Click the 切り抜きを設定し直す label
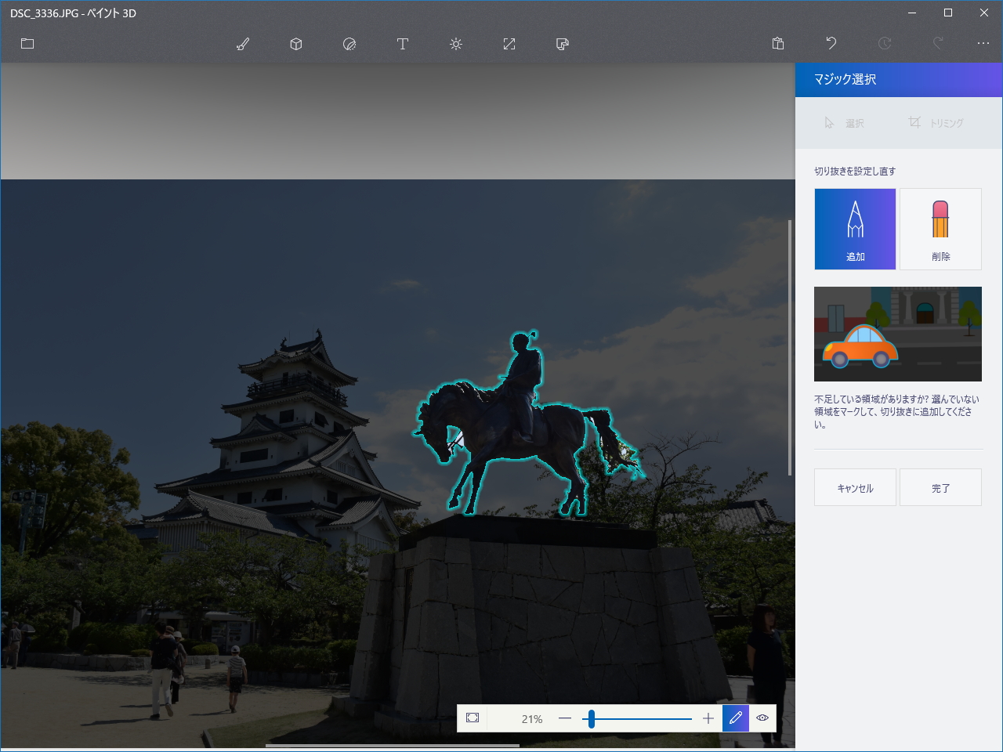The width and height of the screenshot is (1003, 752). pos(855,171)
